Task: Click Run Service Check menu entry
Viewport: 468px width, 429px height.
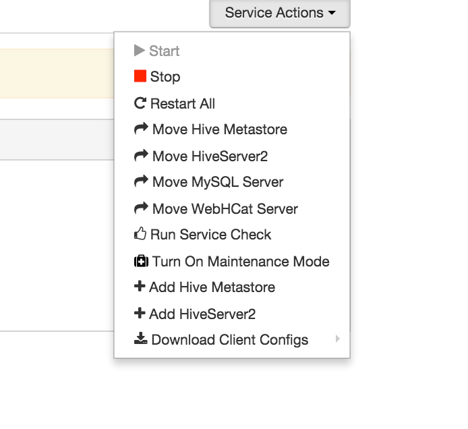Action: pos(210,235)
